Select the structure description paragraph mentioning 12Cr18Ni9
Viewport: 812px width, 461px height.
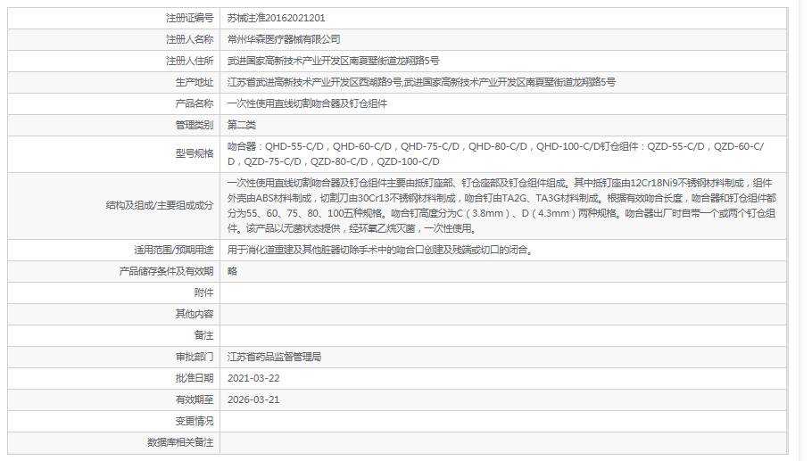(x=501, y=205)
